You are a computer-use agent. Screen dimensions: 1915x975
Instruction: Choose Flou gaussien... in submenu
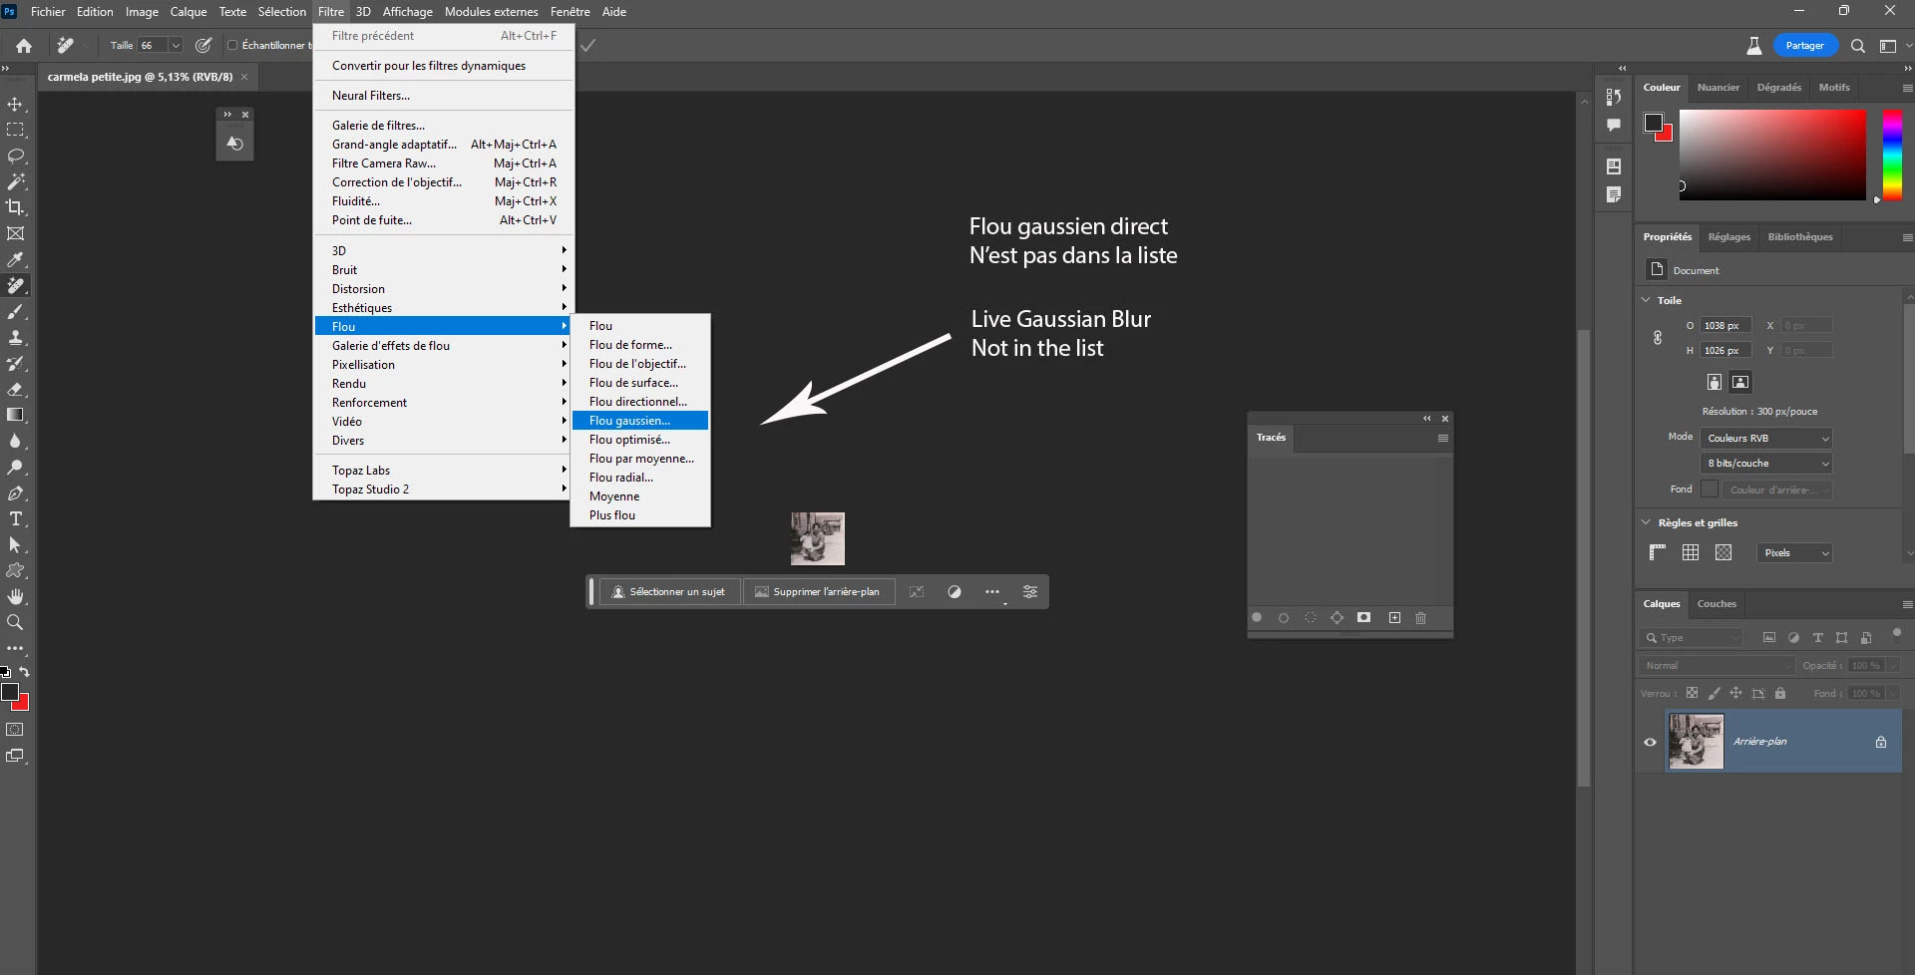tap(640, 421)
